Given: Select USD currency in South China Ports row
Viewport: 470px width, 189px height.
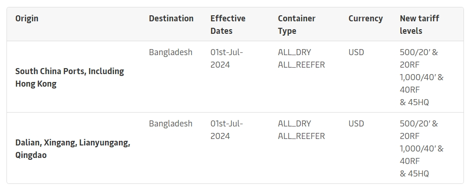Looking at the screenshot, I should point(356,52).
